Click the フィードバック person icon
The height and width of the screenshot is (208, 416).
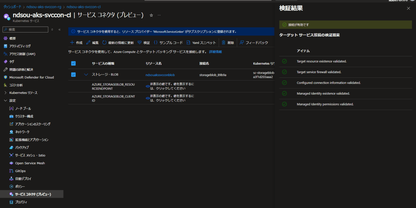coord(242,43)
